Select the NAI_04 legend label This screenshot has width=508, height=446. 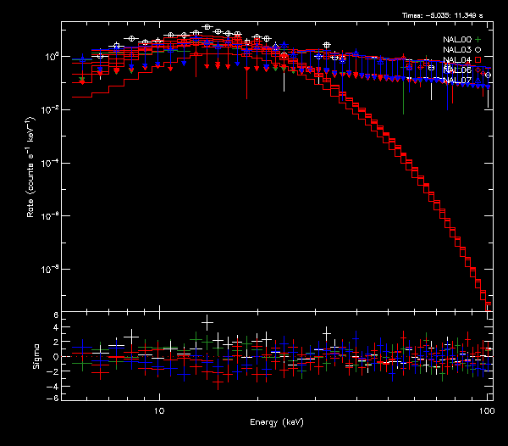[x=456, y=60]
